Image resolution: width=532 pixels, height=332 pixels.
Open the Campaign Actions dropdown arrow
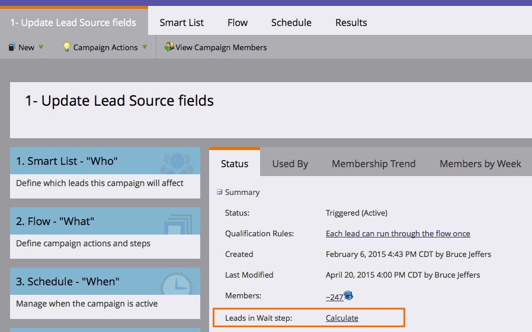145,47
